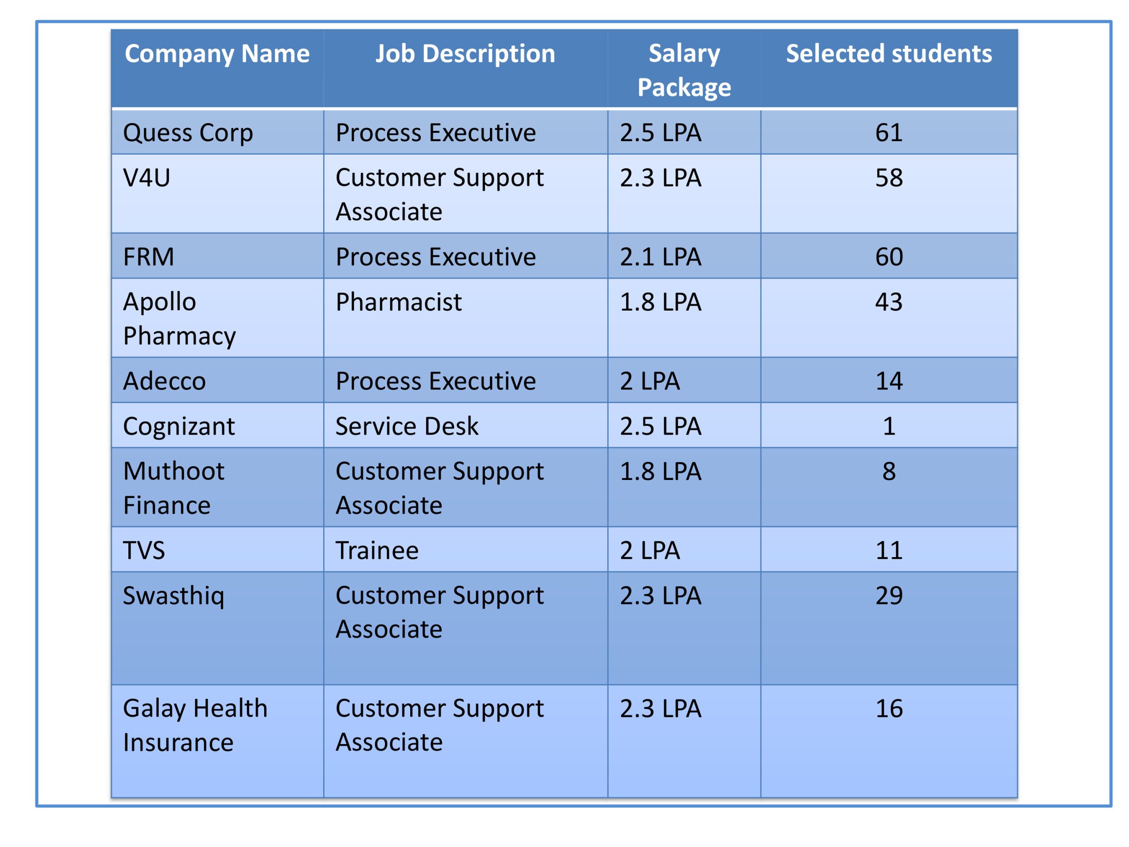
Task: Click the FRM company name cell
Action: click(149, 257)
